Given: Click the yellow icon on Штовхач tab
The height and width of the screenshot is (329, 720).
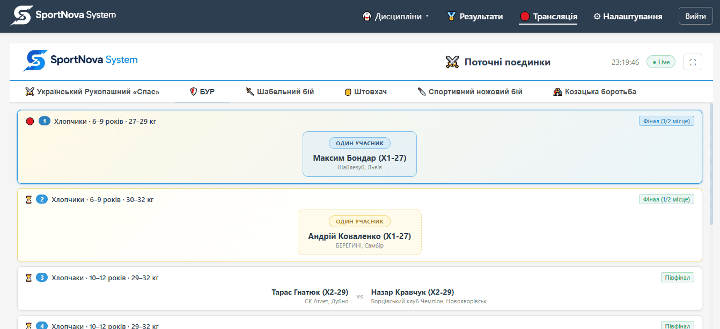Looking at the screenshot, I should 348,92.
